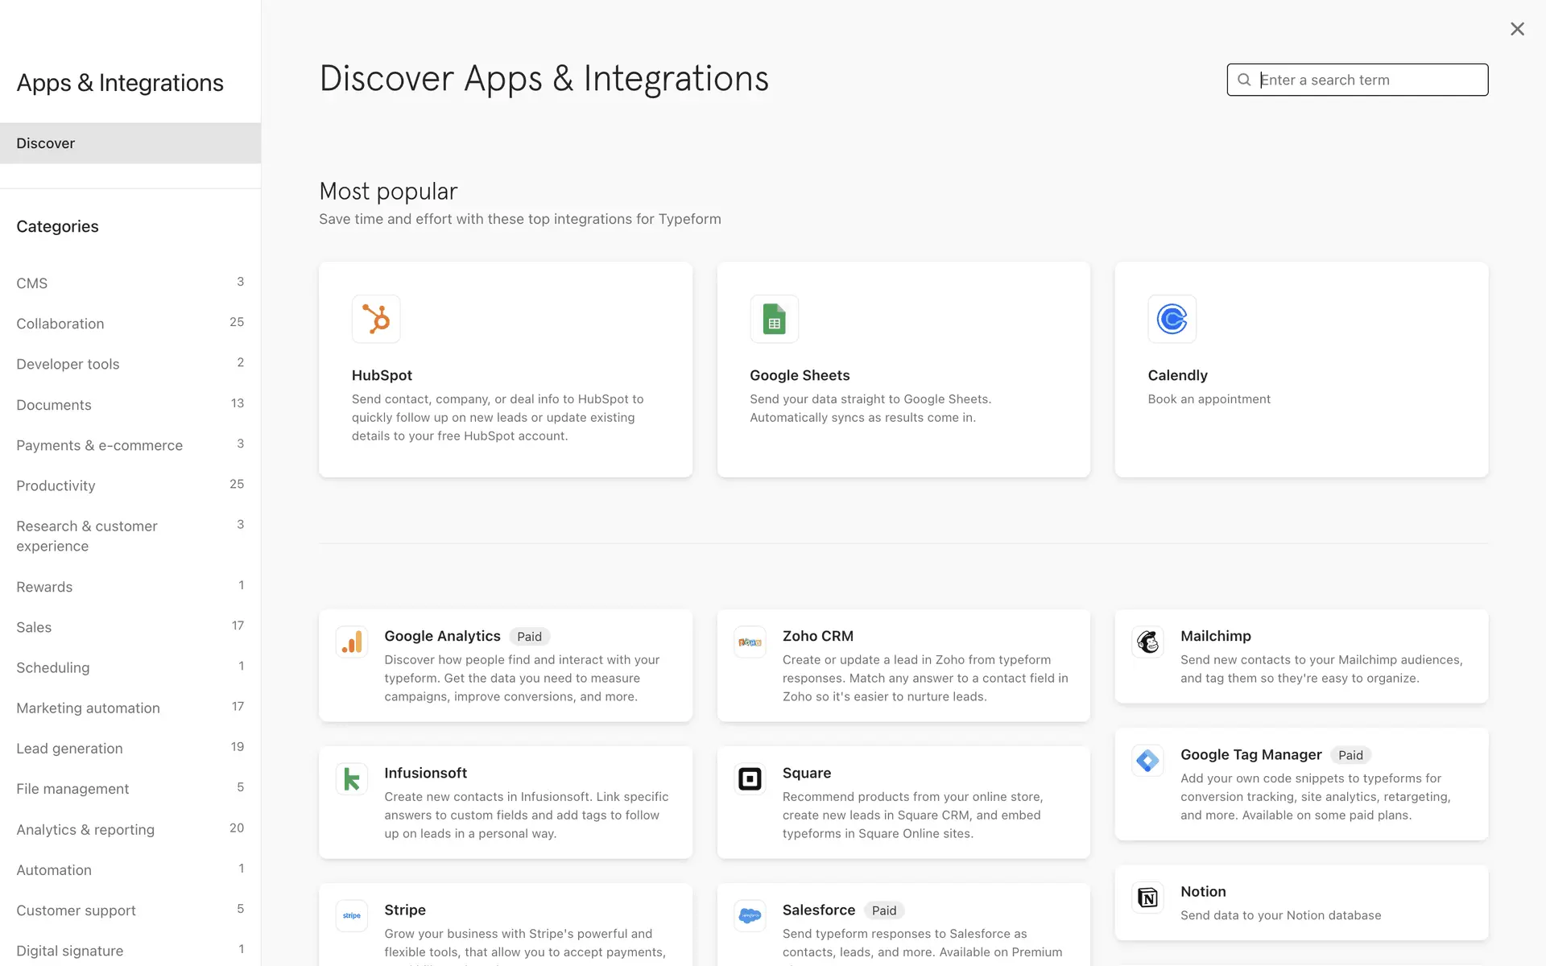Click the Stripe logo icon
The image size is (1546, 966).
point(352,916)
